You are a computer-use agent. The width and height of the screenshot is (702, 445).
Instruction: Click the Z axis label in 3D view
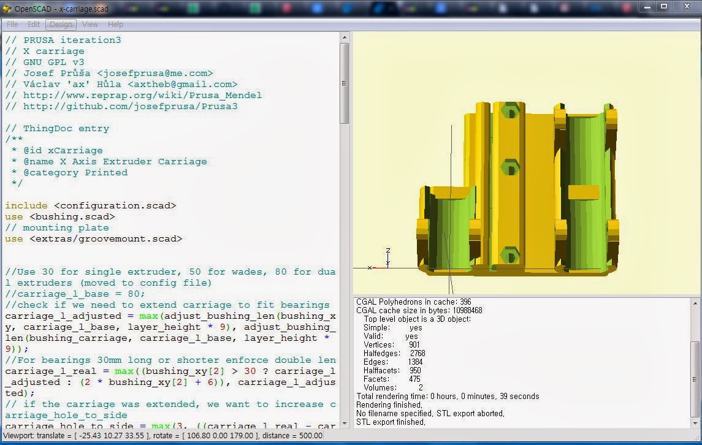388,251
